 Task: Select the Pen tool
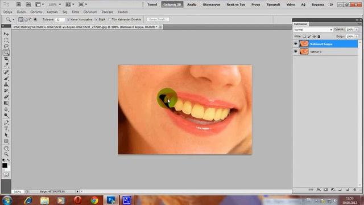pyautogui.click(x=6, y=122)
